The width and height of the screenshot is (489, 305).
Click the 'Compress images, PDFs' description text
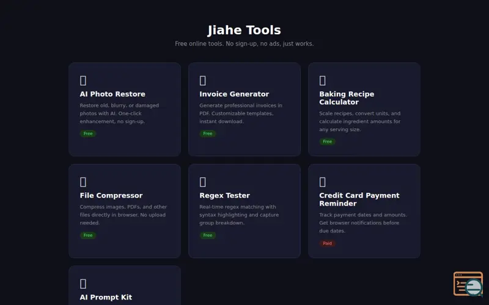(123, 215)
